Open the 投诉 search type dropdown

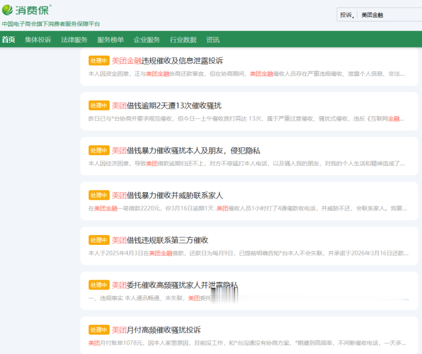pyautogui.click(x=346, y=15)
